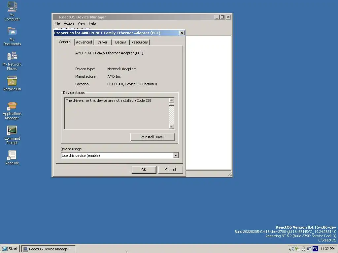Open the My Computer desktop icon
Viewport: 338px width, 253px height.
(12, 11)
